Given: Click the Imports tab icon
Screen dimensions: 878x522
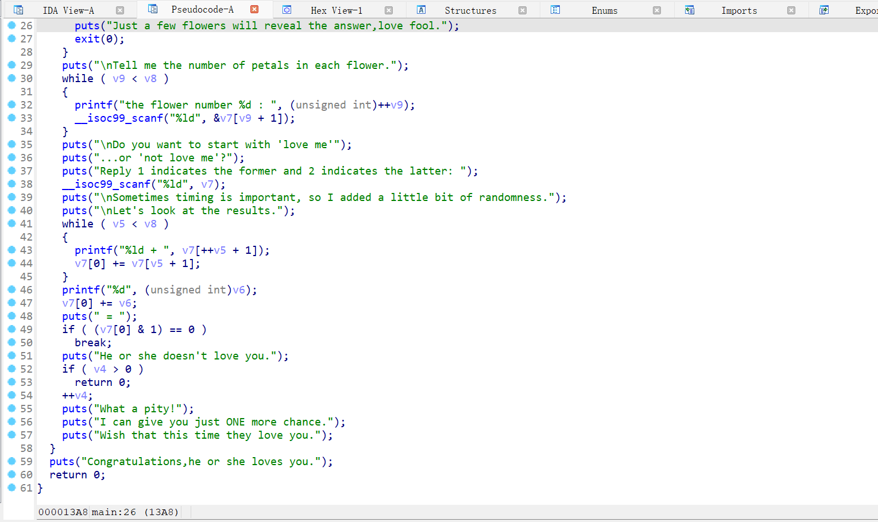Looking at the screenshot, I should 690,10.
